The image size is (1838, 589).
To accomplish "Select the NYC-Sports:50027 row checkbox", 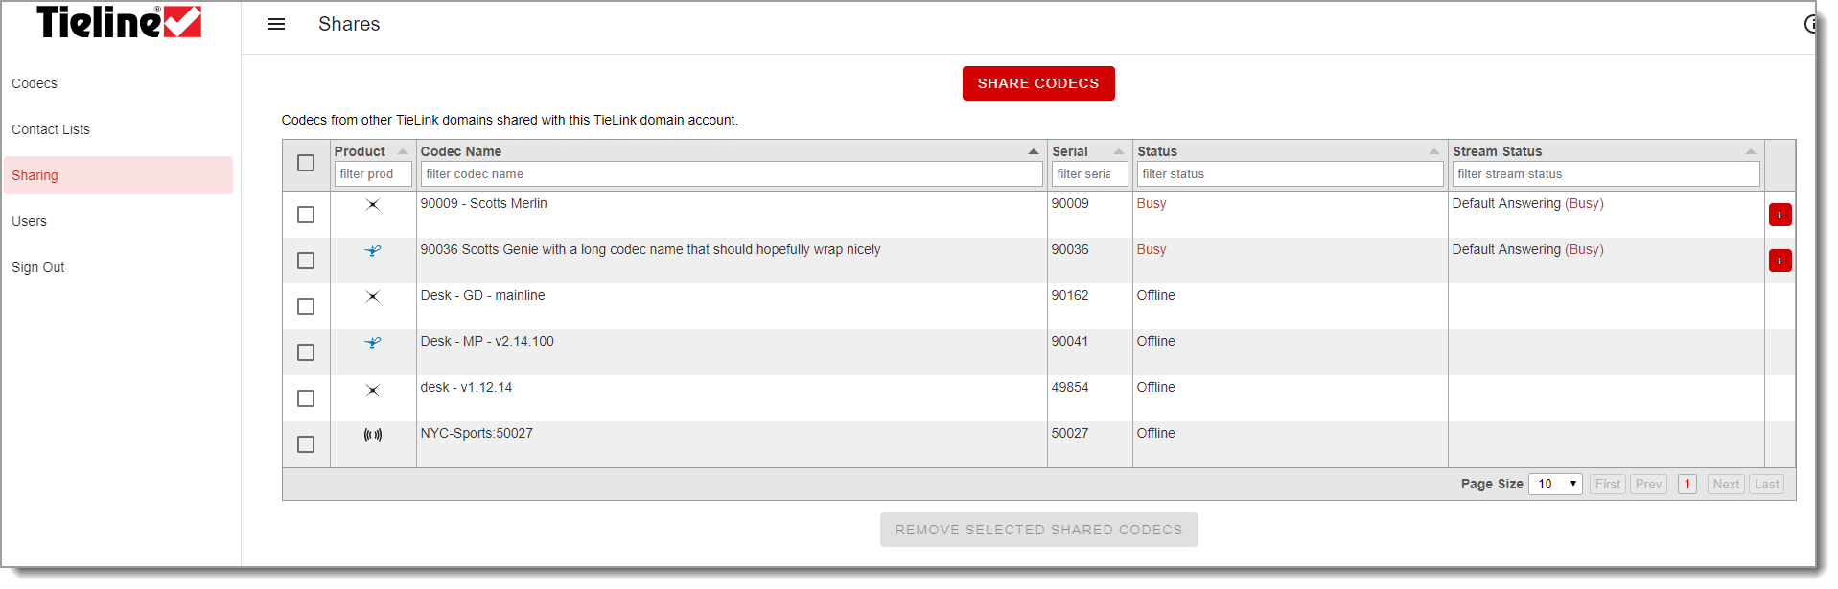I will click(306, 444).
